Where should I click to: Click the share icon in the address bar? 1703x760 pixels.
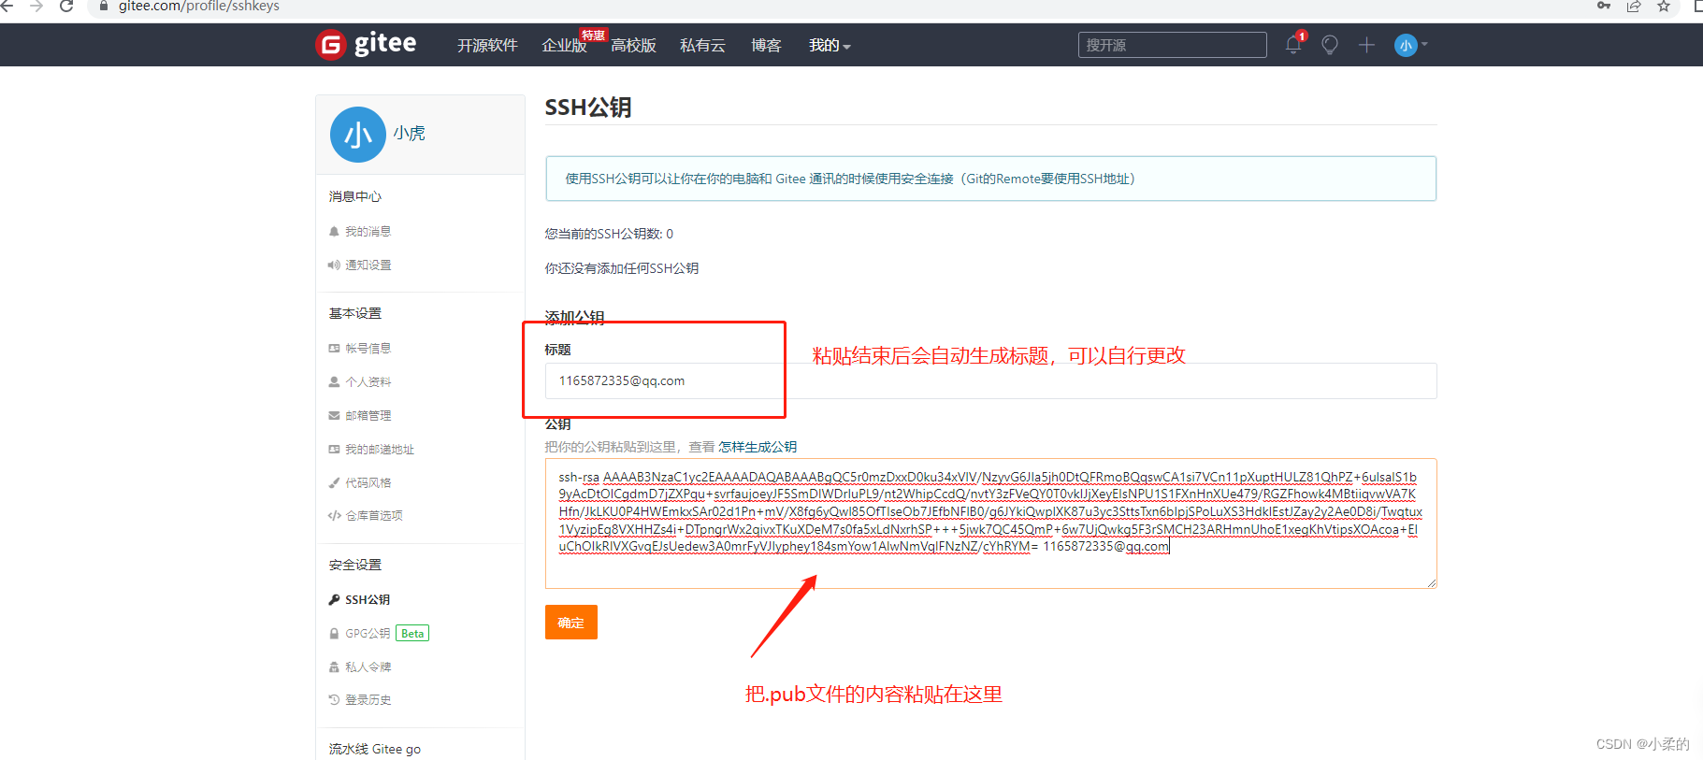tap(1634, 7)
